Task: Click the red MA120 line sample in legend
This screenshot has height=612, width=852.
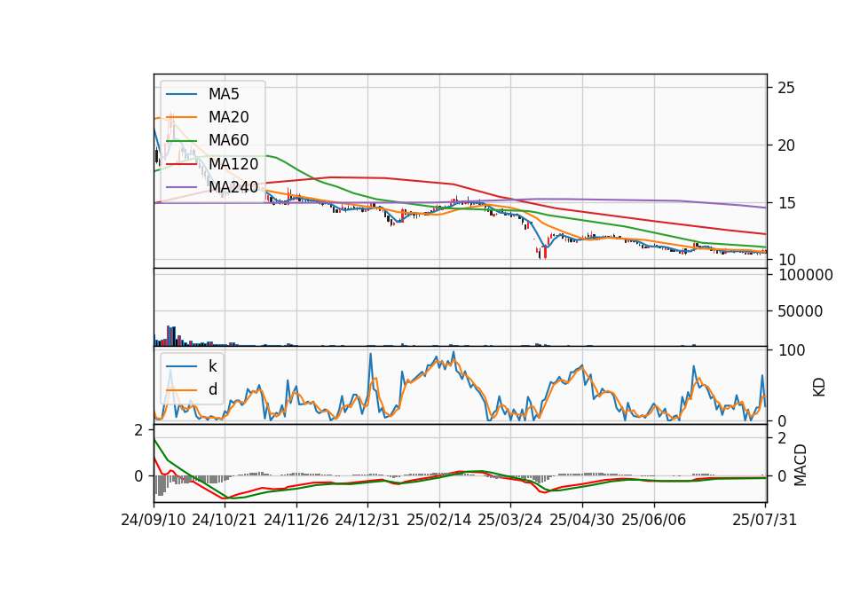Action: click(x=181, y=164)
